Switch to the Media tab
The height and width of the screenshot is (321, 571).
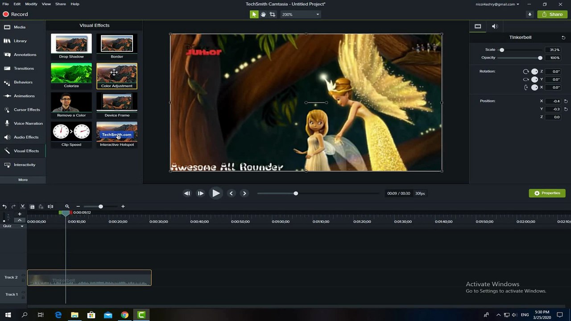[23, 27]
